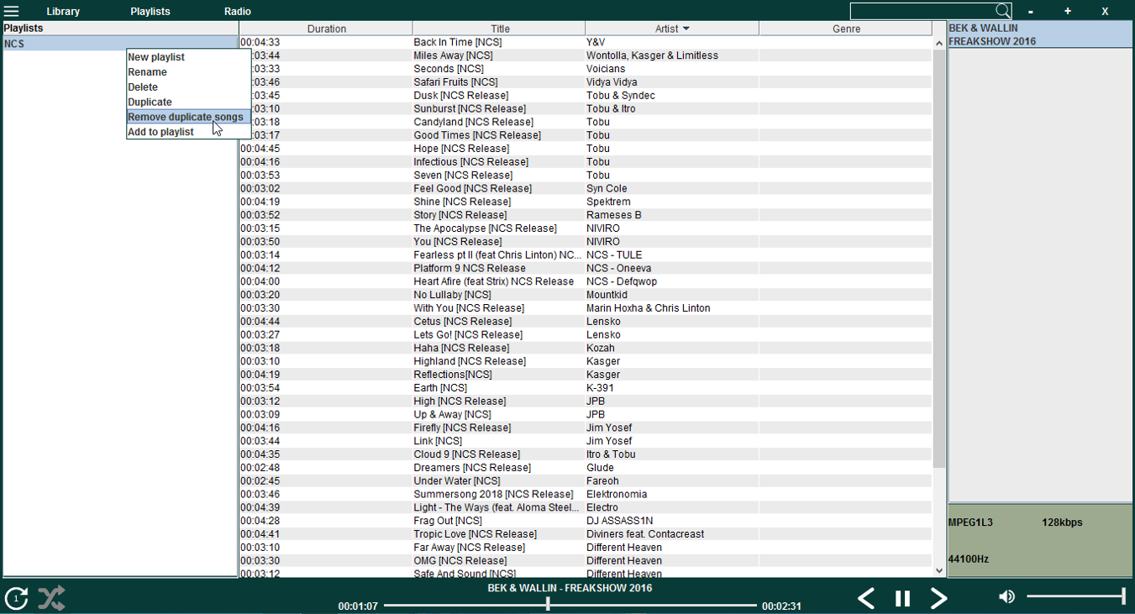1135x614 pixels.
Task: Sort by Title column header
Action: (499, 29)
